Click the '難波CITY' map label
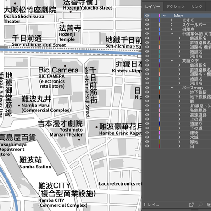 coord(55,186)
